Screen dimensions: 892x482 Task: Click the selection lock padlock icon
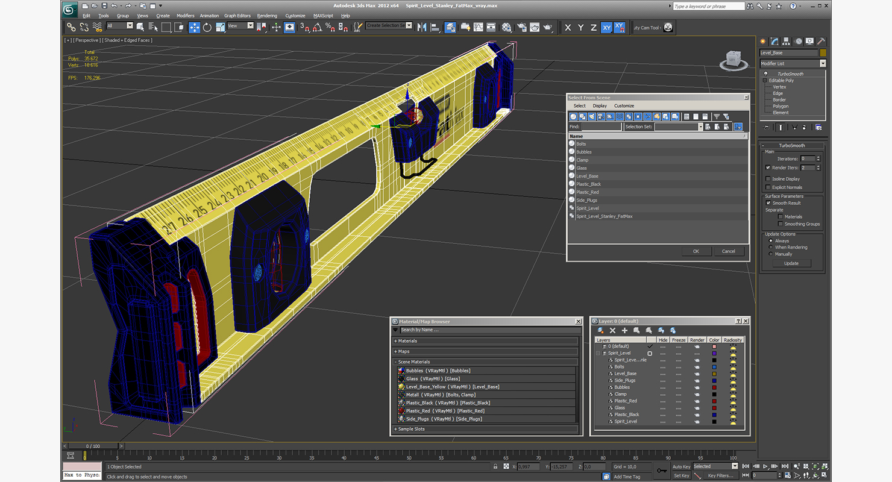[495, 467]
